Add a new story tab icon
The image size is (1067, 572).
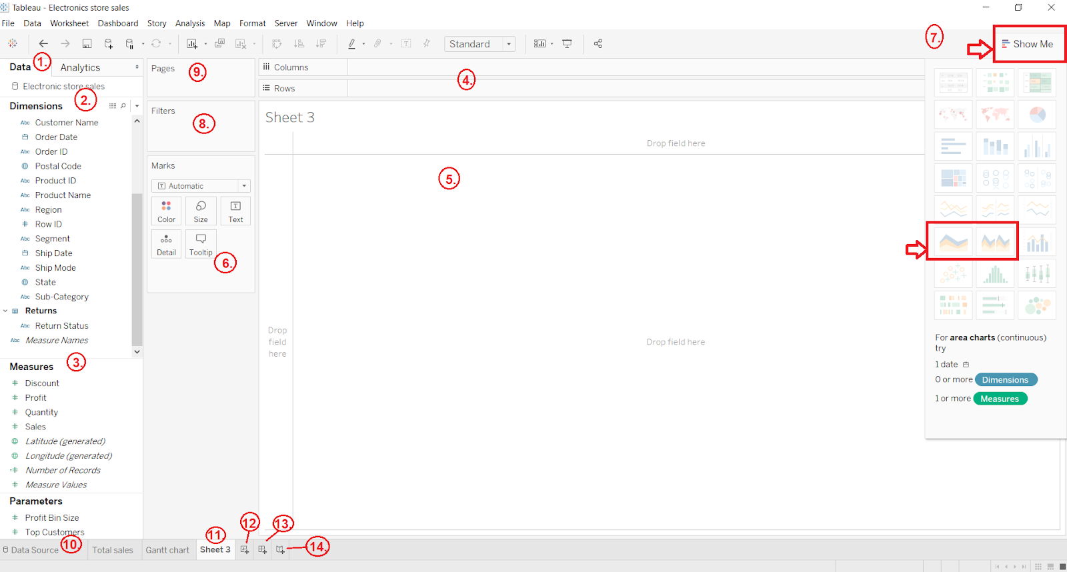click(280, 550)
